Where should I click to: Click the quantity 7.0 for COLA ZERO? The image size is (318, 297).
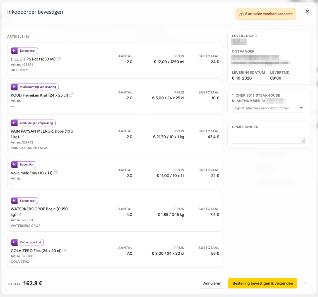129,253
